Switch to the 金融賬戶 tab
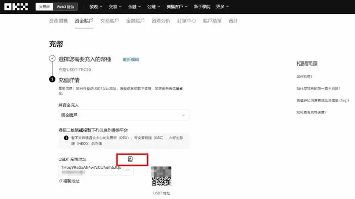355x199 pixels. point(135,21)
